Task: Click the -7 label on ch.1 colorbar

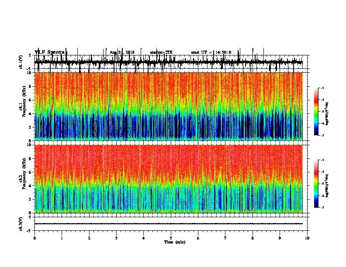Action: [322, 135]
